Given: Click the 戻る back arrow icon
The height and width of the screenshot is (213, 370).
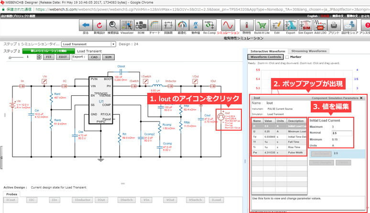Looking at the screenshot, I should [x=86, y=25].
